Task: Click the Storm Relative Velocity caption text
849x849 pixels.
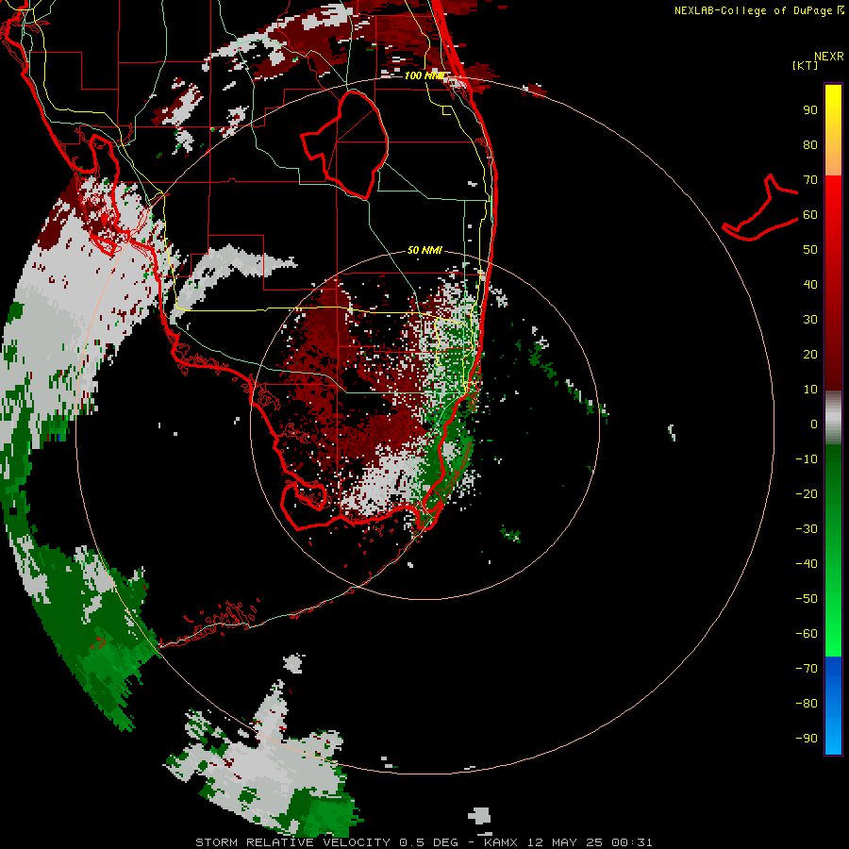Action: (x=424, y=842)
